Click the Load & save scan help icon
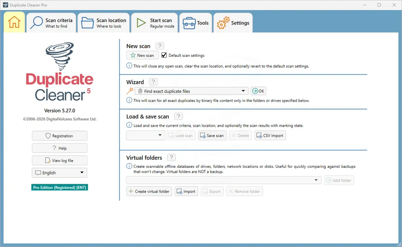402x247 pixels. [x=179, y=116]
